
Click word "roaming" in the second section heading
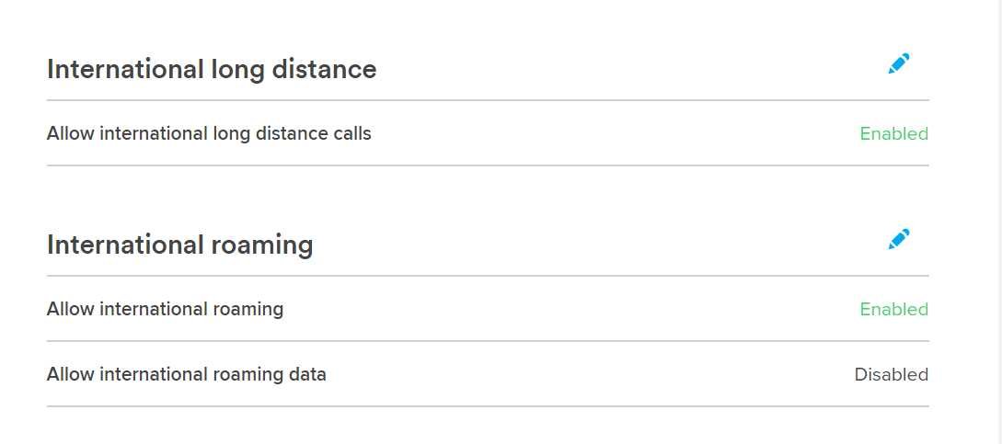(262, 246)
